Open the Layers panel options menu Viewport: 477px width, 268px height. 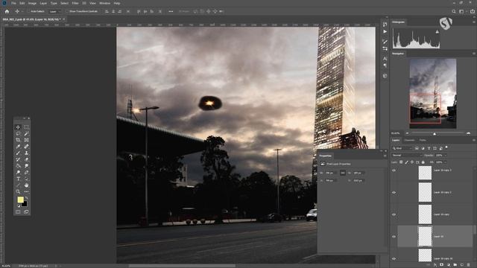[x=474, y=141]
